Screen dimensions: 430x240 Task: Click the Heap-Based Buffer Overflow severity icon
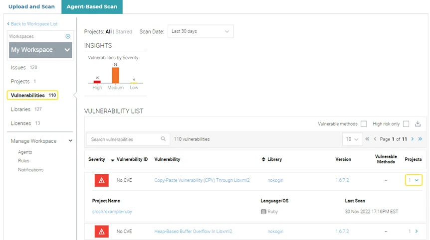101,232
